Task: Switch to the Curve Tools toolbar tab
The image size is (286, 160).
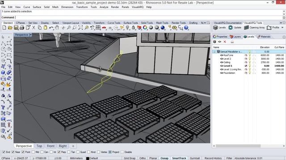Action: coord(114,23)
